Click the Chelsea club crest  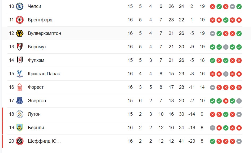point(20,6)
